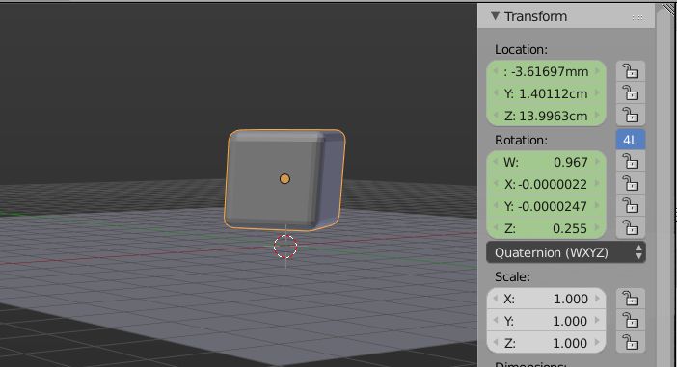Toggle lock for Rotation Y

tap(631, 206)
